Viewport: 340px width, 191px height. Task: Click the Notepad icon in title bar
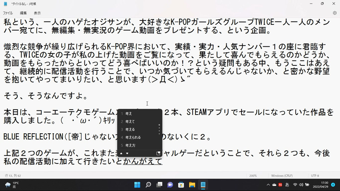(5, 4)
